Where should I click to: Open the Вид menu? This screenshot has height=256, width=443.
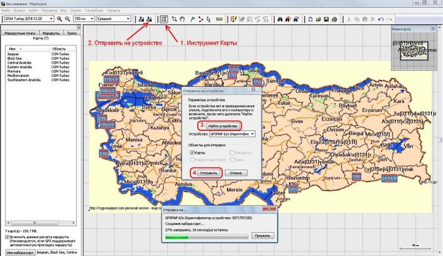pos(64,11)
